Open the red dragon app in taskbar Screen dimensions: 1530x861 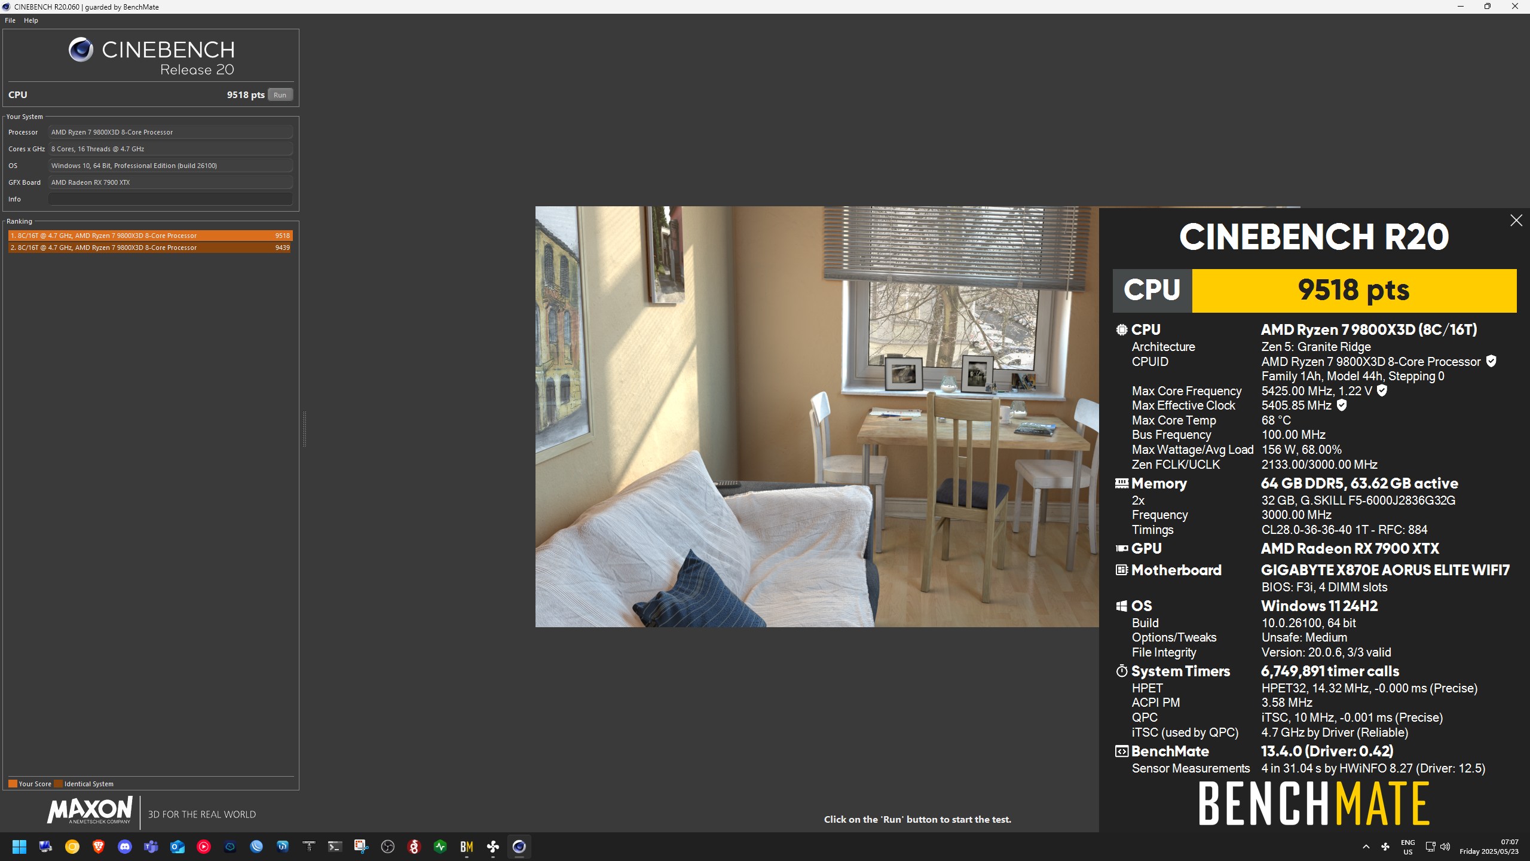(x=414, y=847)
